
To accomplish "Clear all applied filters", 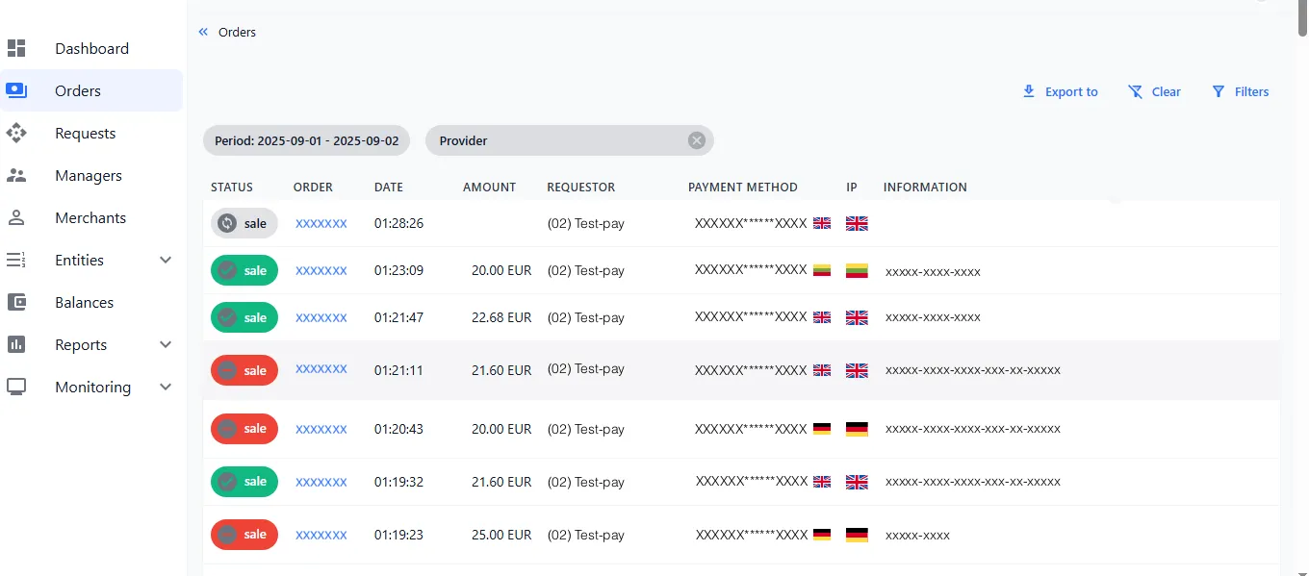I will [x=1154, y=91].
